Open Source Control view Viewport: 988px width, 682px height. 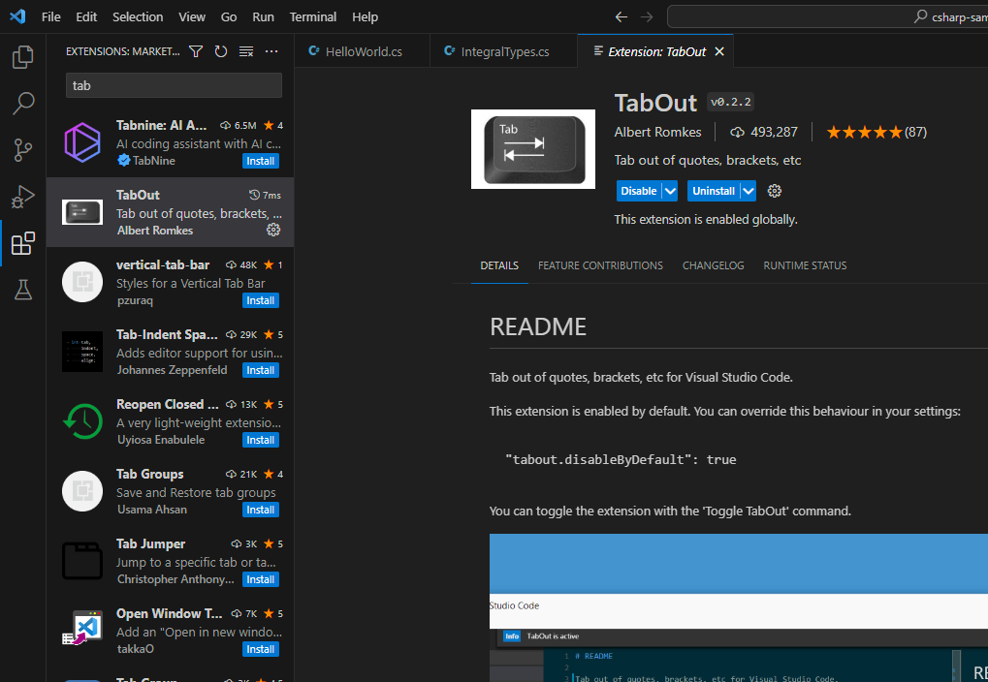tap(22, 150)
